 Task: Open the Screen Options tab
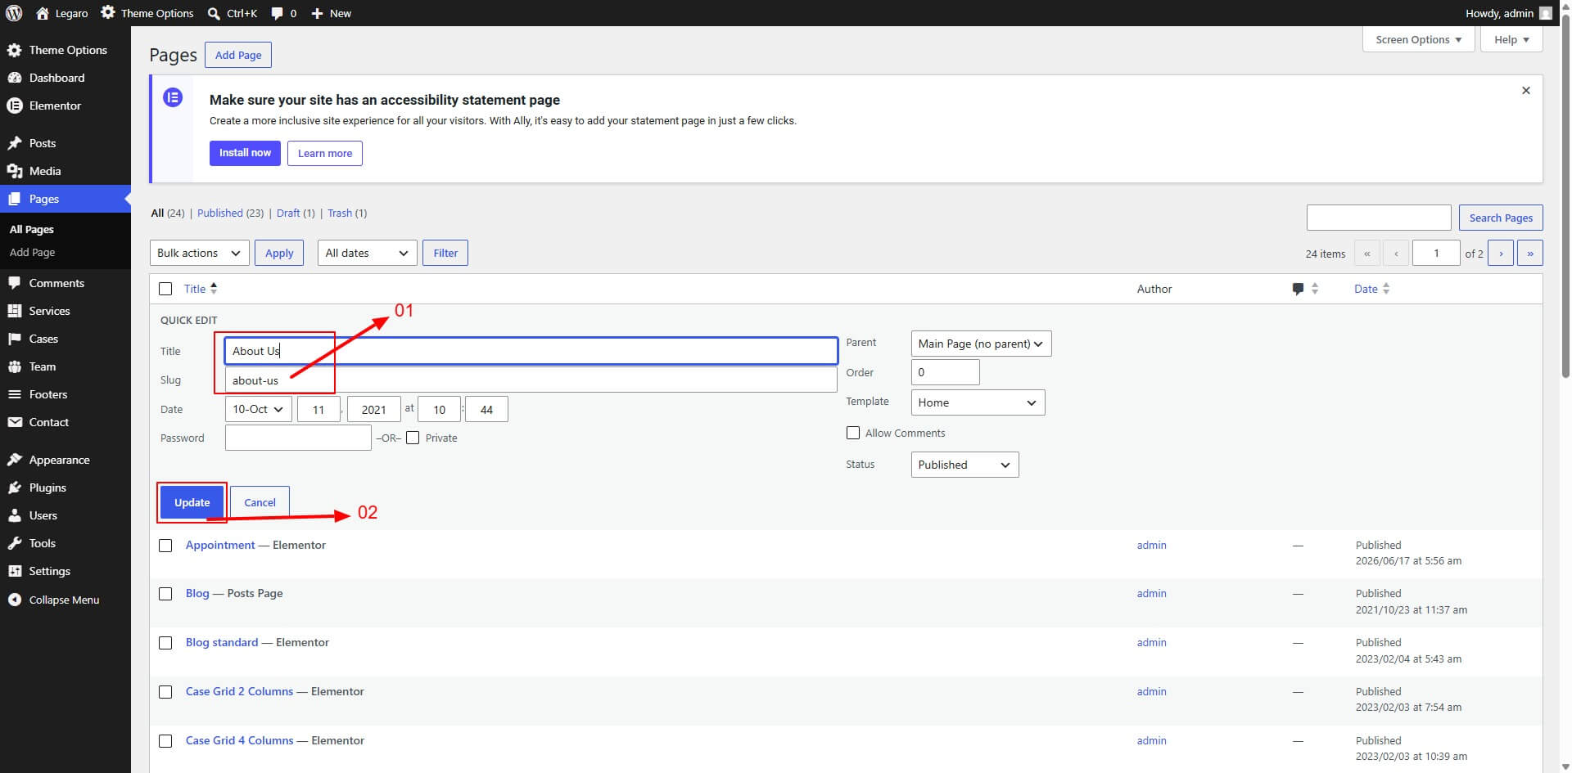(1418, 39)
